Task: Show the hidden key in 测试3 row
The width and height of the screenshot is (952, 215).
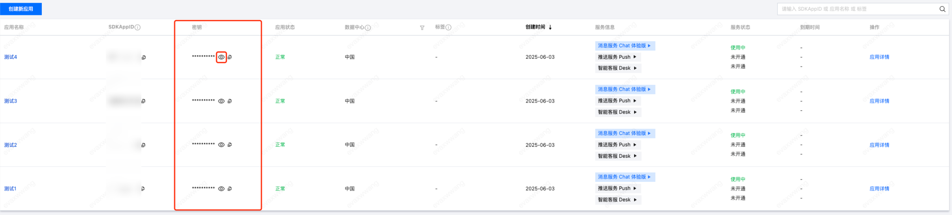Action: pos(221,101)
